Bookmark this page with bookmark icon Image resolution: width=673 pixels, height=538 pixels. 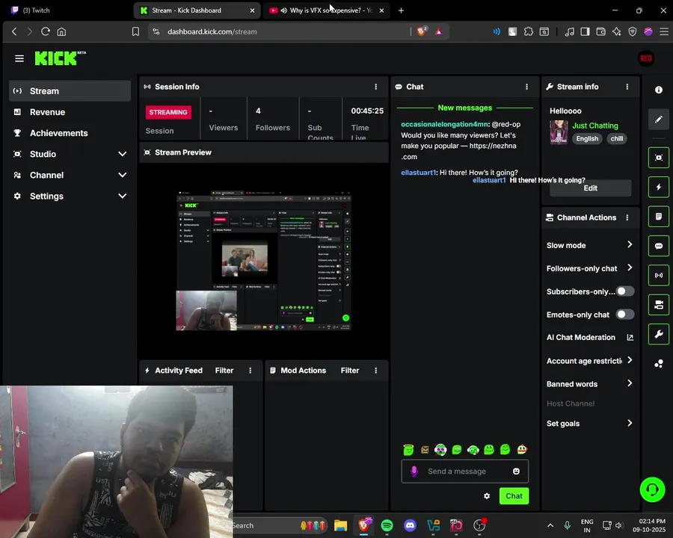click(135, 31)
